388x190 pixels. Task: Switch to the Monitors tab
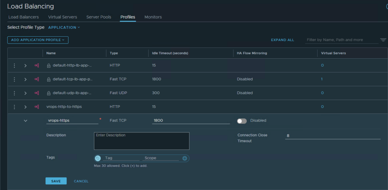click(x=153, y=17)
